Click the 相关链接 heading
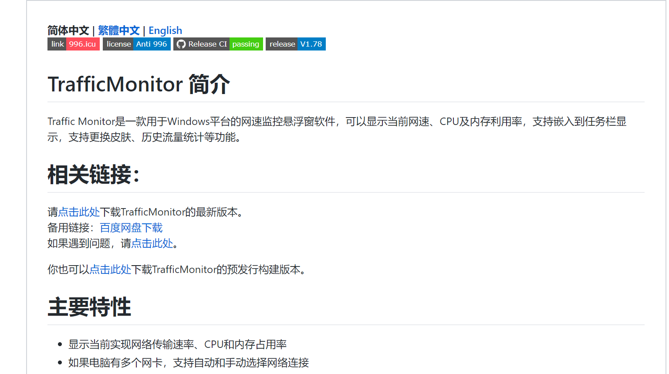Viewport: 669px width, 374px height. (x=94, y=175)
